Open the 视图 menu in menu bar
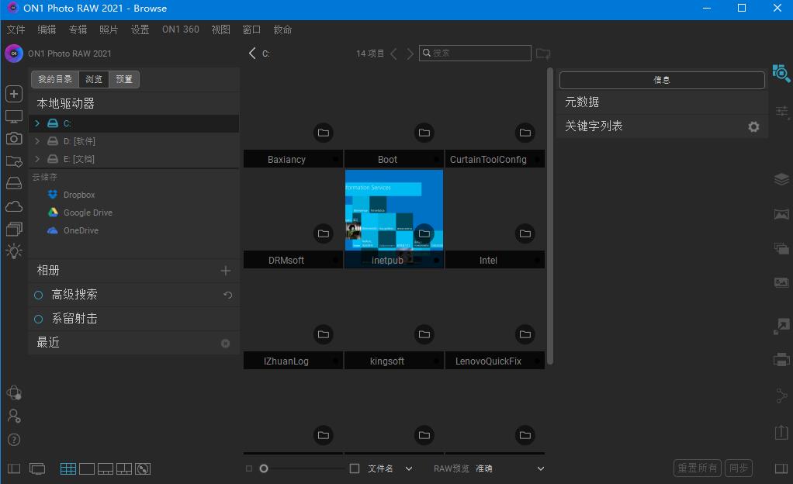The height and width of the screenshot is (484, 793). (220, 29)
